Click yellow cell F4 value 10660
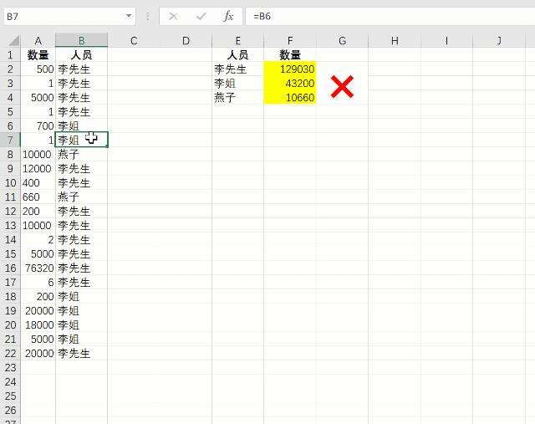 pos(290,97)
